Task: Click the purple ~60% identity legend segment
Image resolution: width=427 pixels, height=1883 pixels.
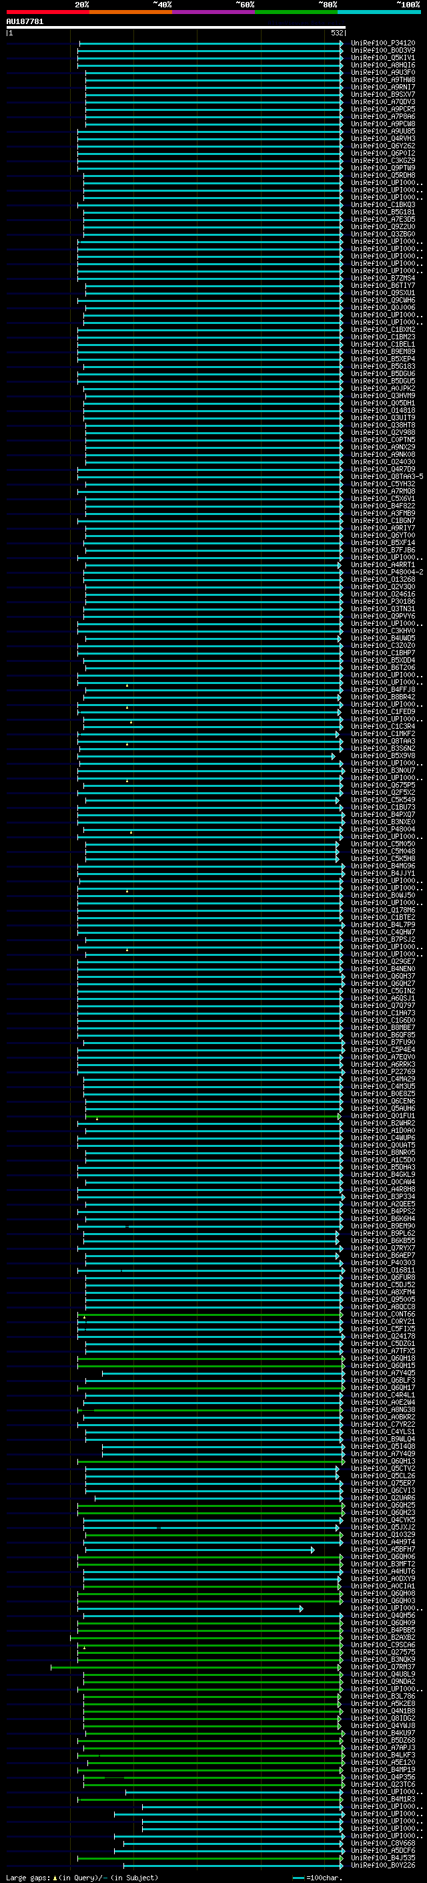Action: pos(214,12)
